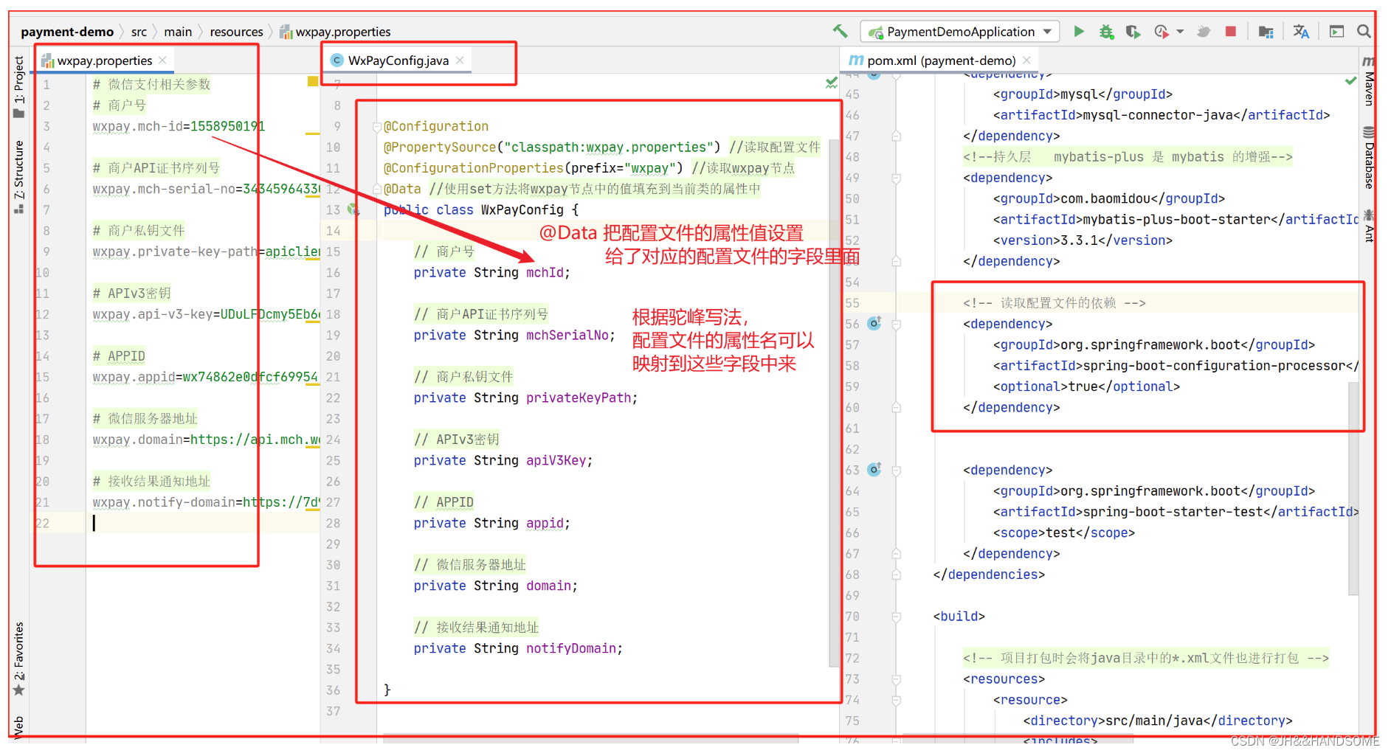The width and height of the screenshot is (1391, 753).
Task: Click the Profiler run icon
Action: 1162,32
